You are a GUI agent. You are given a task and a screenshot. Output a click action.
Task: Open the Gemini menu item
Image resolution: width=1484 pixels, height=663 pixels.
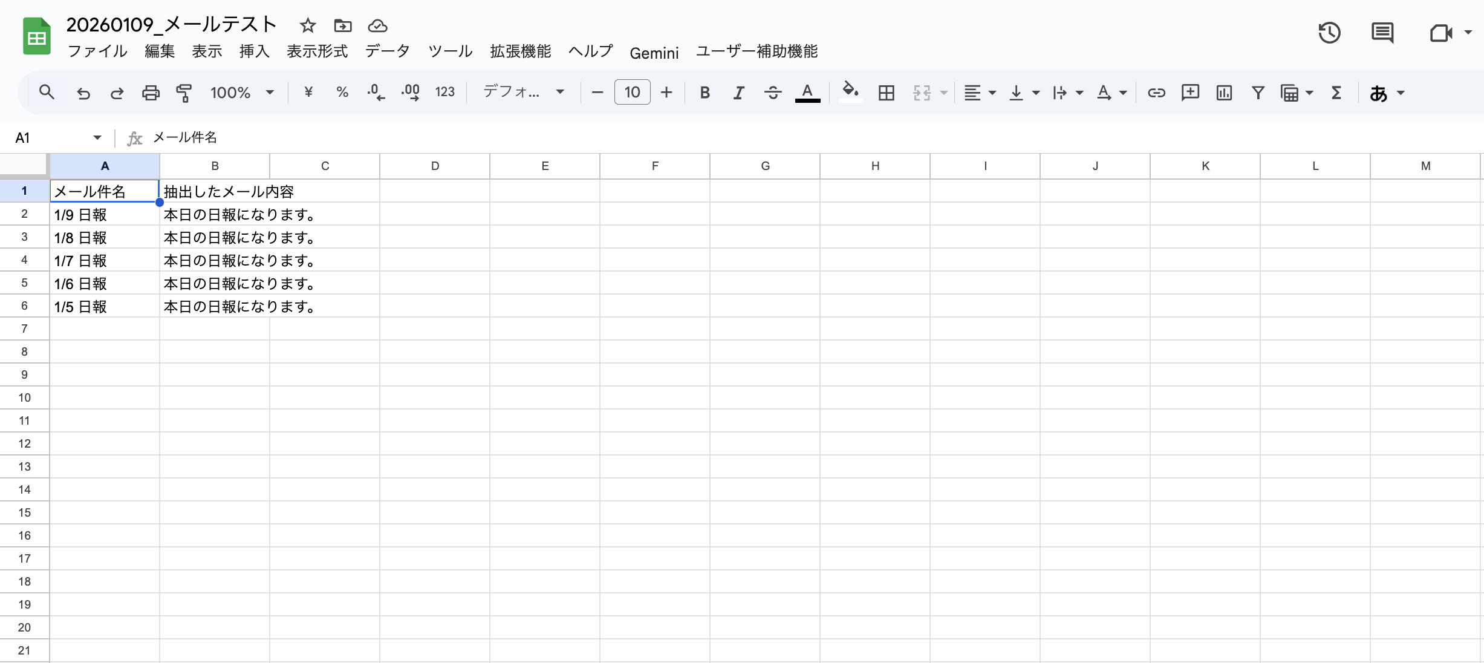tap(654, 53)
